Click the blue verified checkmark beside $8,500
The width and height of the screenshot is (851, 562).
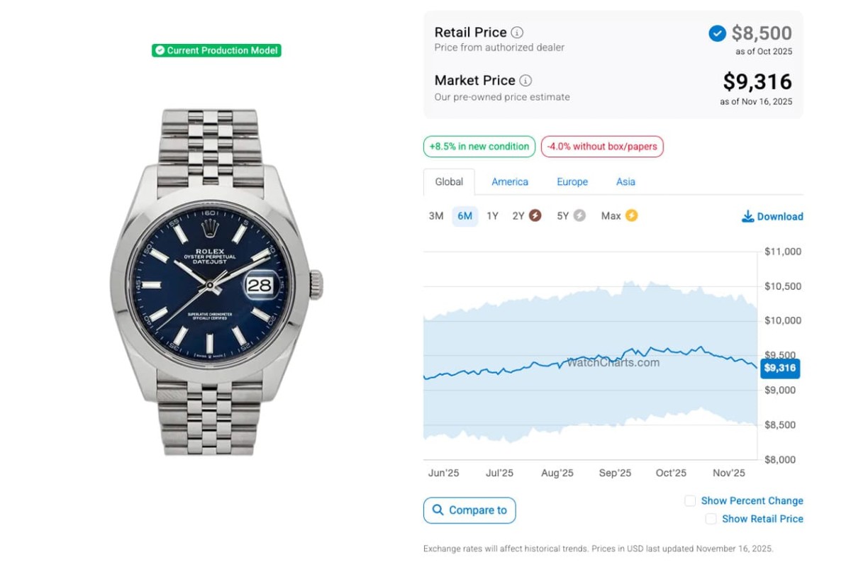click(x=717, y=33)
